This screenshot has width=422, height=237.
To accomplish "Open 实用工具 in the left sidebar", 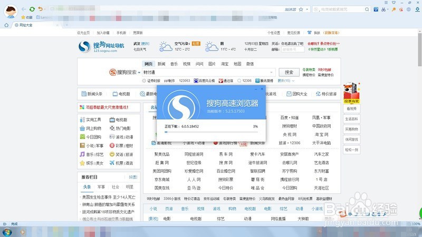I will (x=90, y=120).
